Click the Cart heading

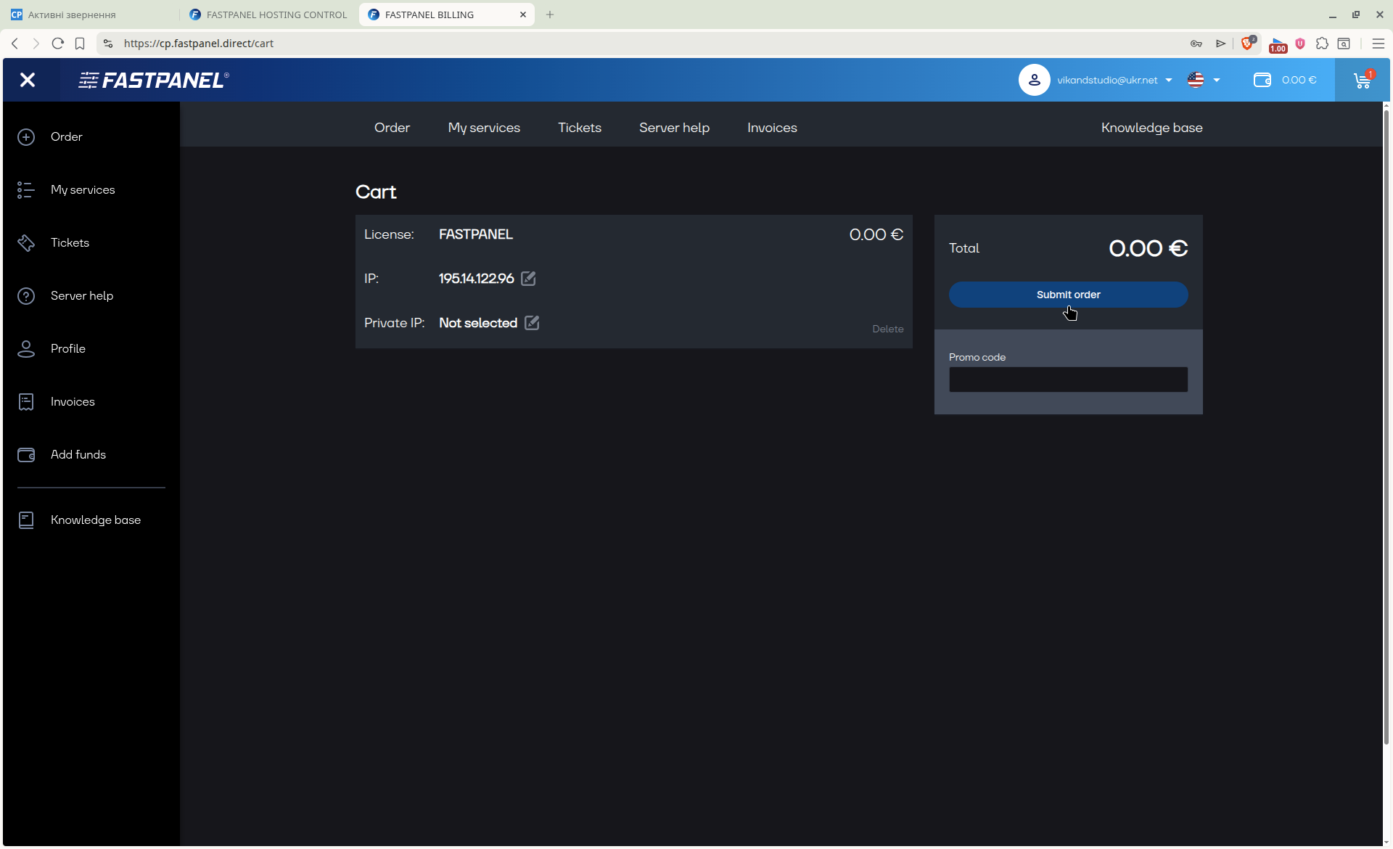(376, 192)
